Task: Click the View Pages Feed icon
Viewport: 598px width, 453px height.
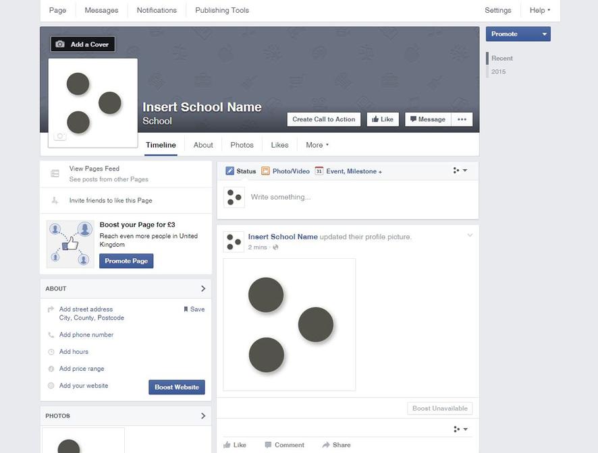Action: [x=55, y=174]
